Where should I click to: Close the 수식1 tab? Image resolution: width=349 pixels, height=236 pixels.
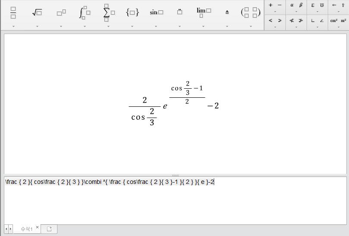[37, 227]
